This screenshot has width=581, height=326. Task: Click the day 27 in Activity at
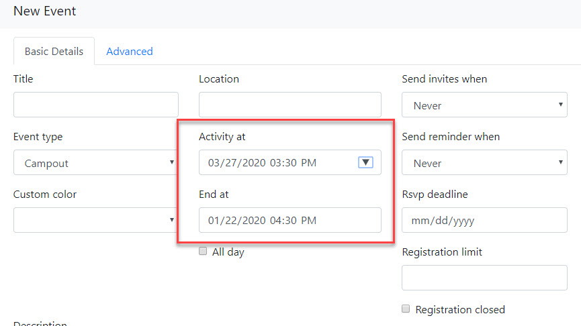(x=230, y=163)
